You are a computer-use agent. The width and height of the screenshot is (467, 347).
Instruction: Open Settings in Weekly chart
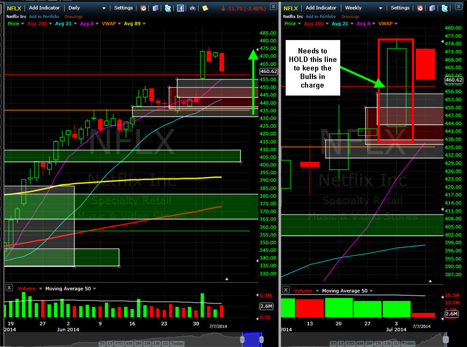400,7
